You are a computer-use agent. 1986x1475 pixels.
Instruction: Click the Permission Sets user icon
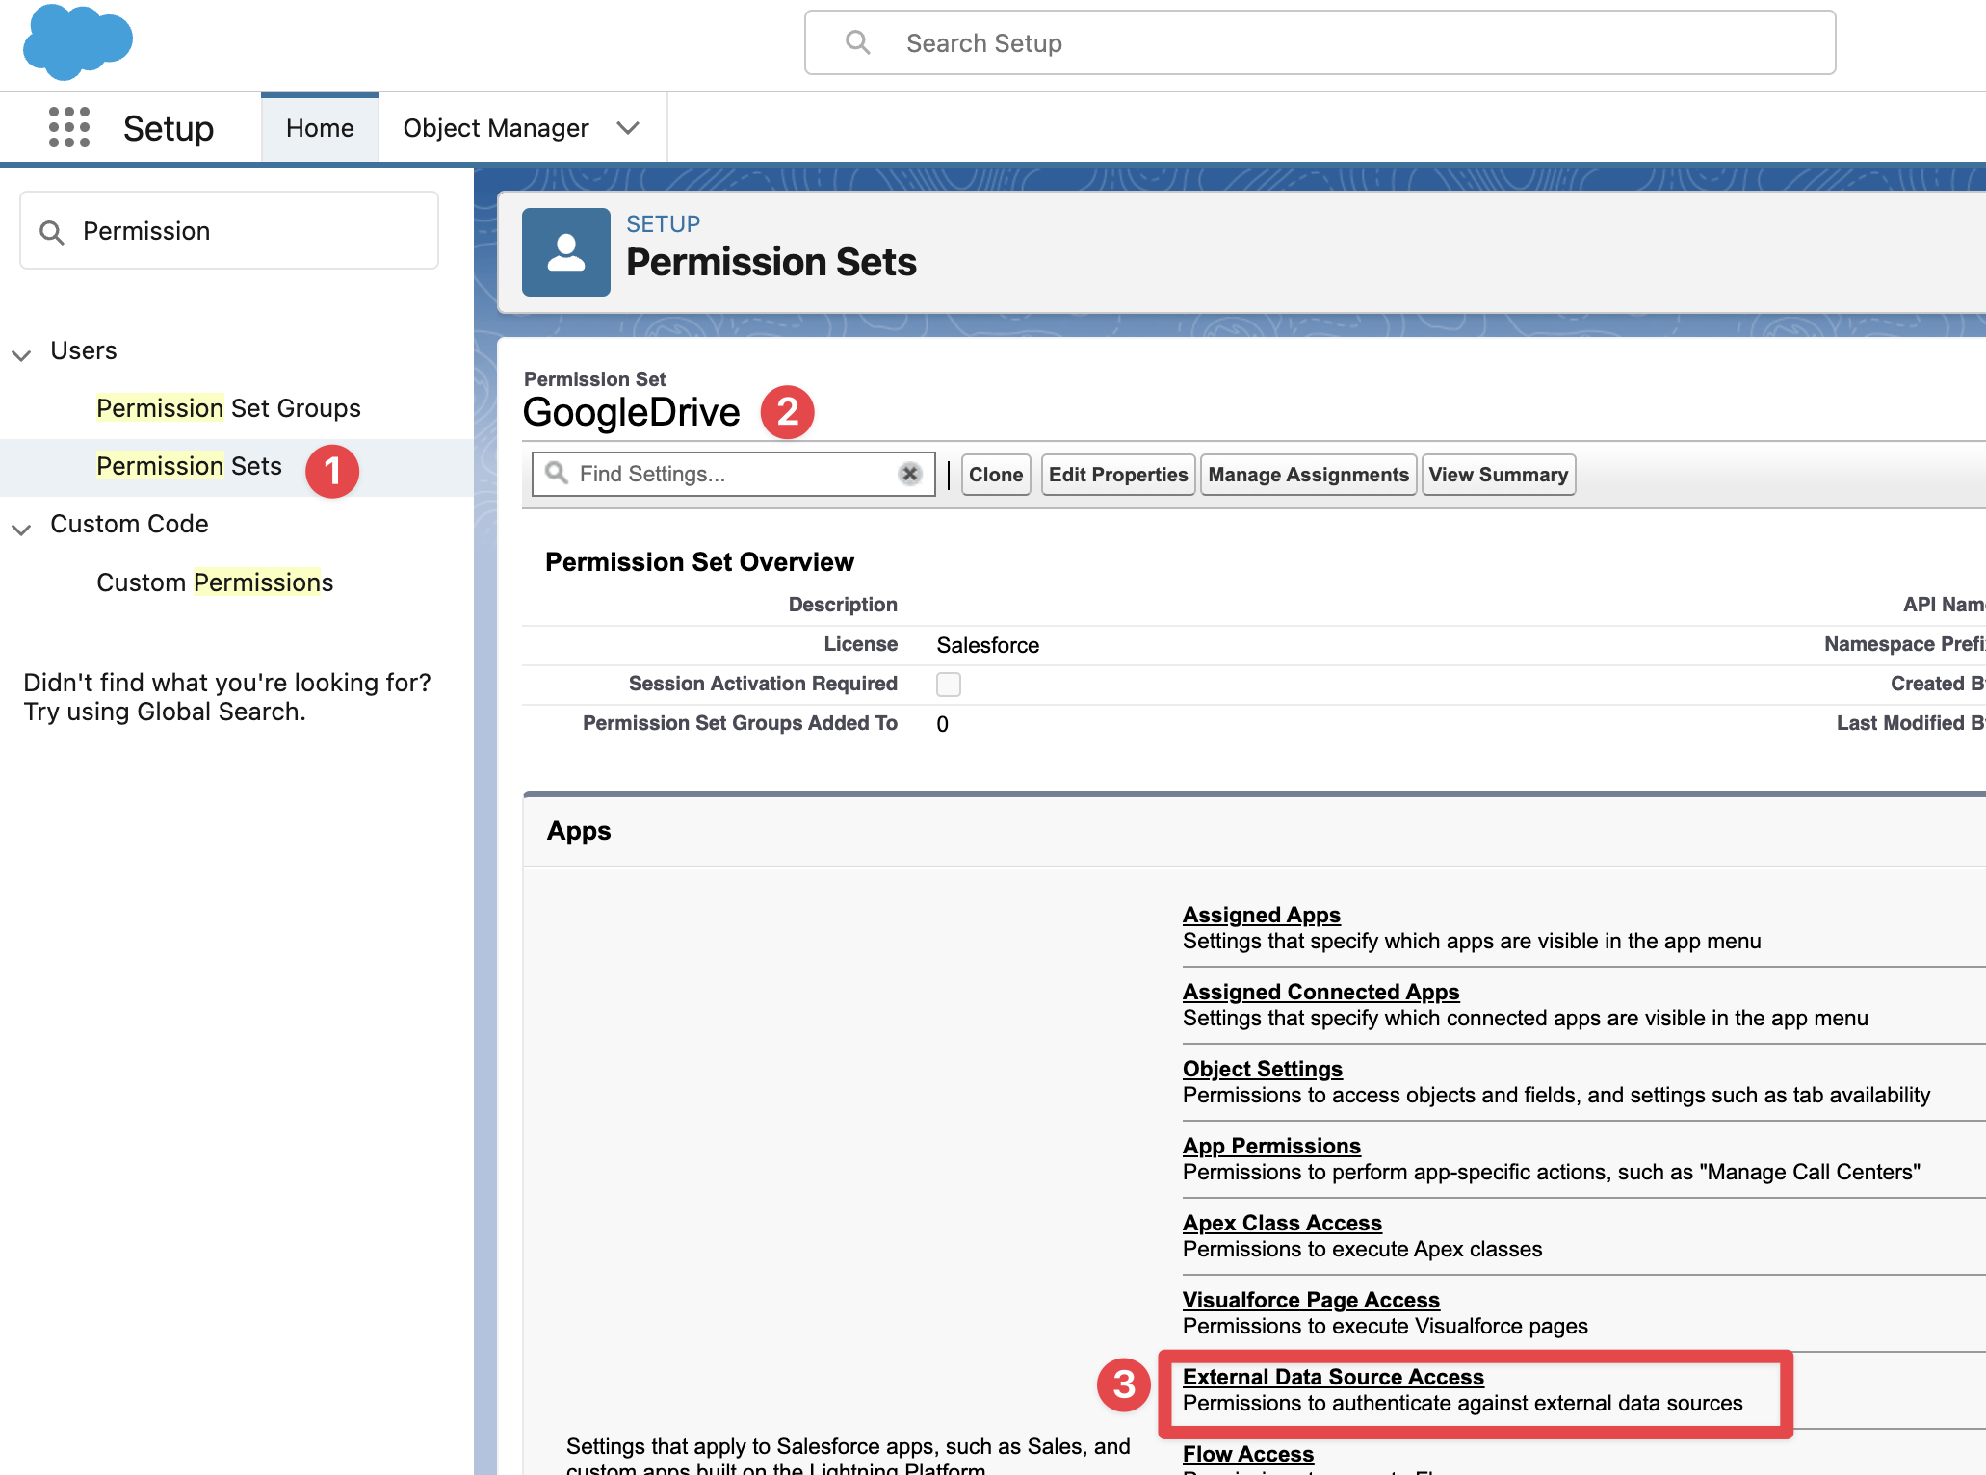pyautogui.click(x=565, y=252)
